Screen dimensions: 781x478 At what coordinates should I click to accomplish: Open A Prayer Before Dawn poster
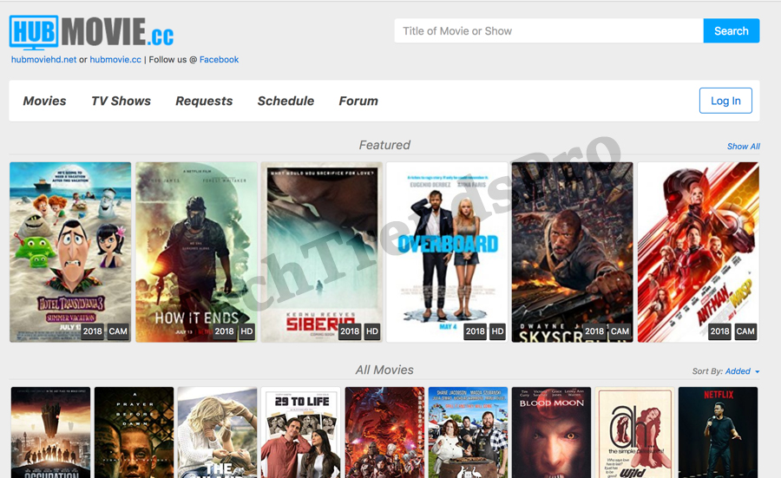[134, 432]
